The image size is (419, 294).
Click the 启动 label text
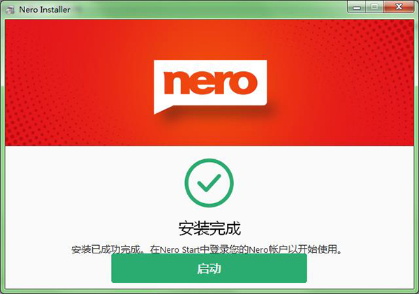tap(209, 269)
